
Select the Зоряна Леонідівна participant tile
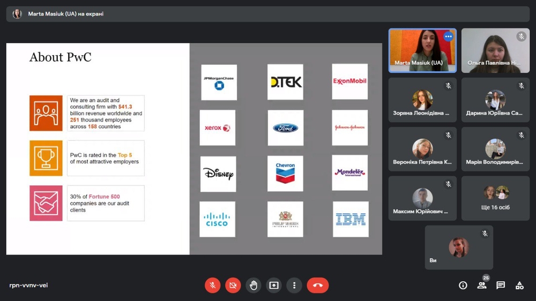422,100
